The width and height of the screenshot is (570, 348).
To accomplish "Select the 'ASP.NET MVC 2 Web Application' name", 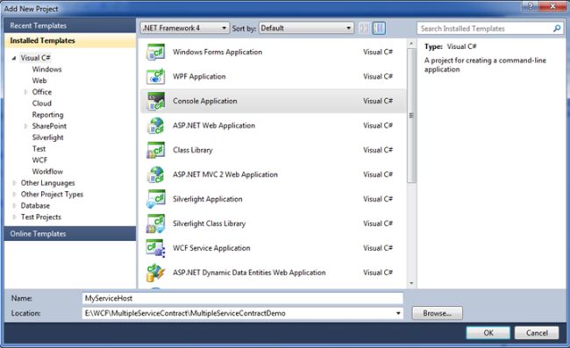I will pyautogui.click(x=225, y=174).
